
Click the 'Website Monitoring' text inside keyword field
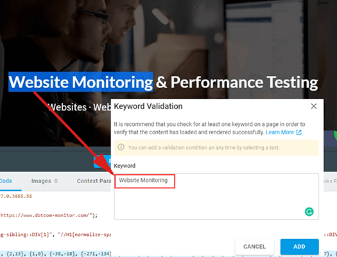tap(143, 181)
